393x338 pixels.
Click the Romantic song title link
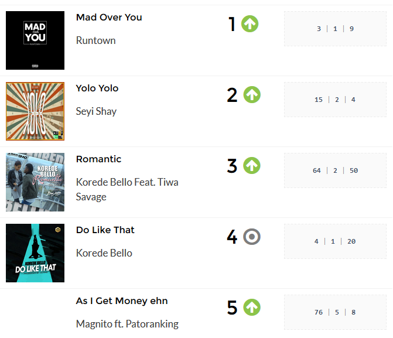point(98,159)
